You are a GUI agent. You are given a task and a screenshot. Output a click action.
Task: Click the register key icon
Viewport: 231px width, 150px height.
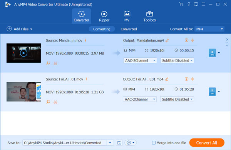point(189,4)
